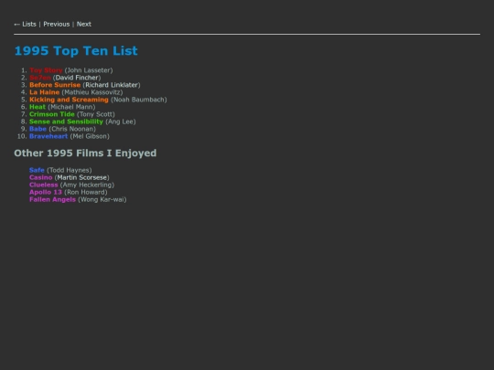This screenshot has height=370, width=494.
Task: Click director name Mathieu Kassovitz
Action: tap(92, 92)
